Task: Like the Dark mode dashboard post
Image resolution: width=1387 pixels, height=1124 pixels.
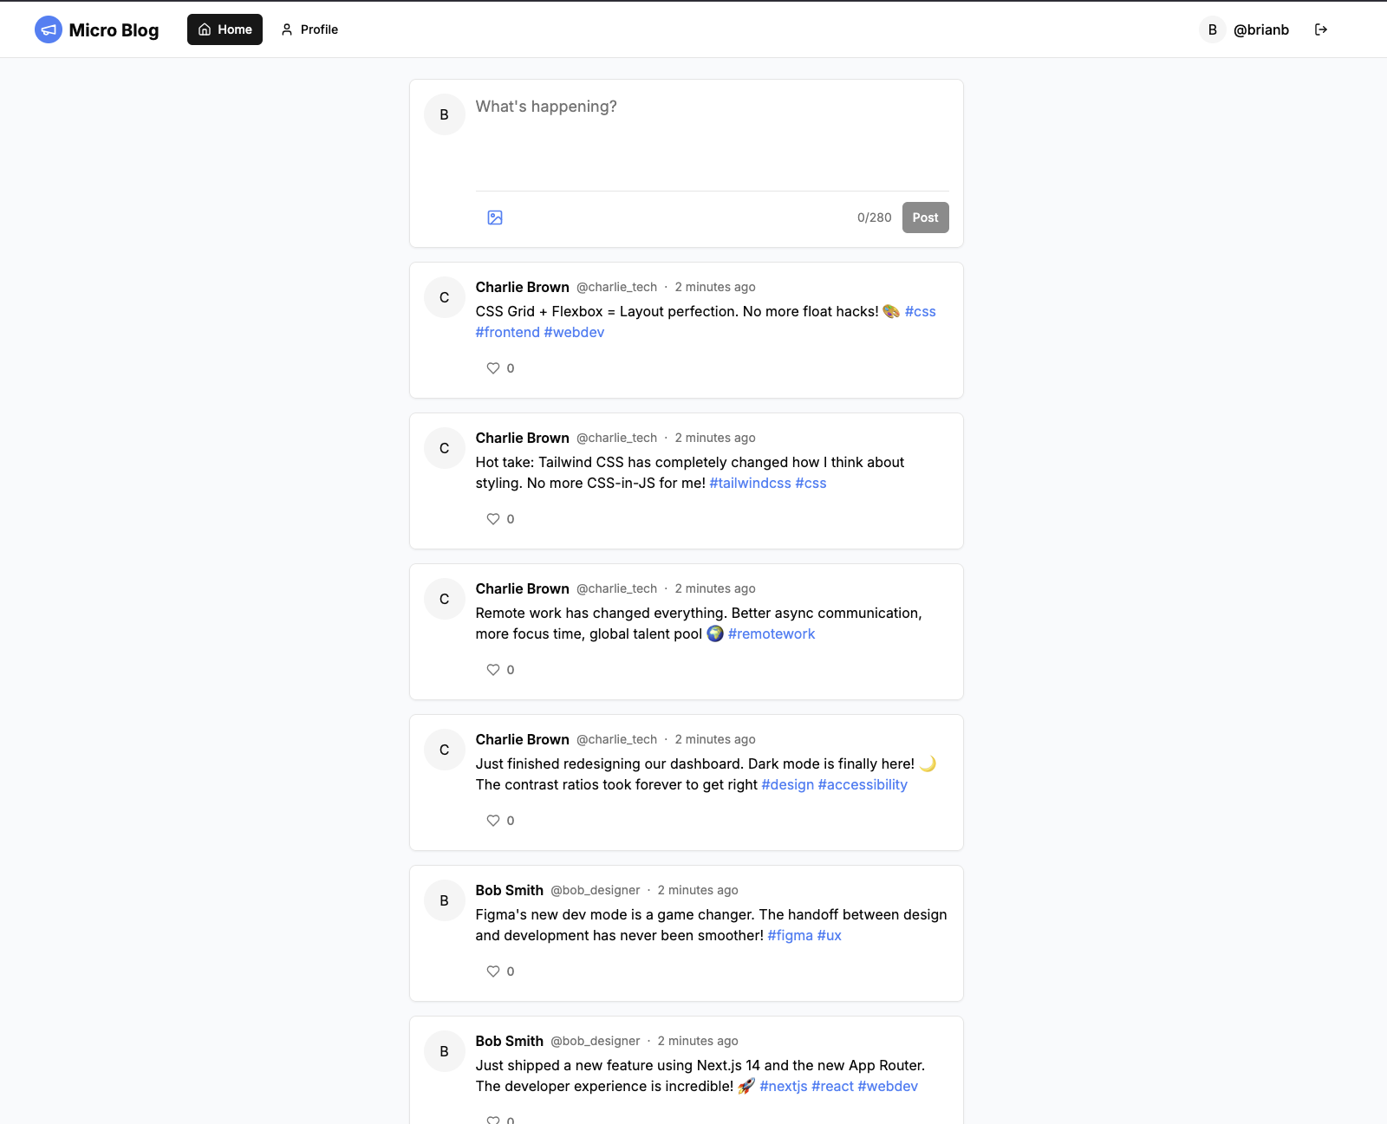Action: (493, 821)
